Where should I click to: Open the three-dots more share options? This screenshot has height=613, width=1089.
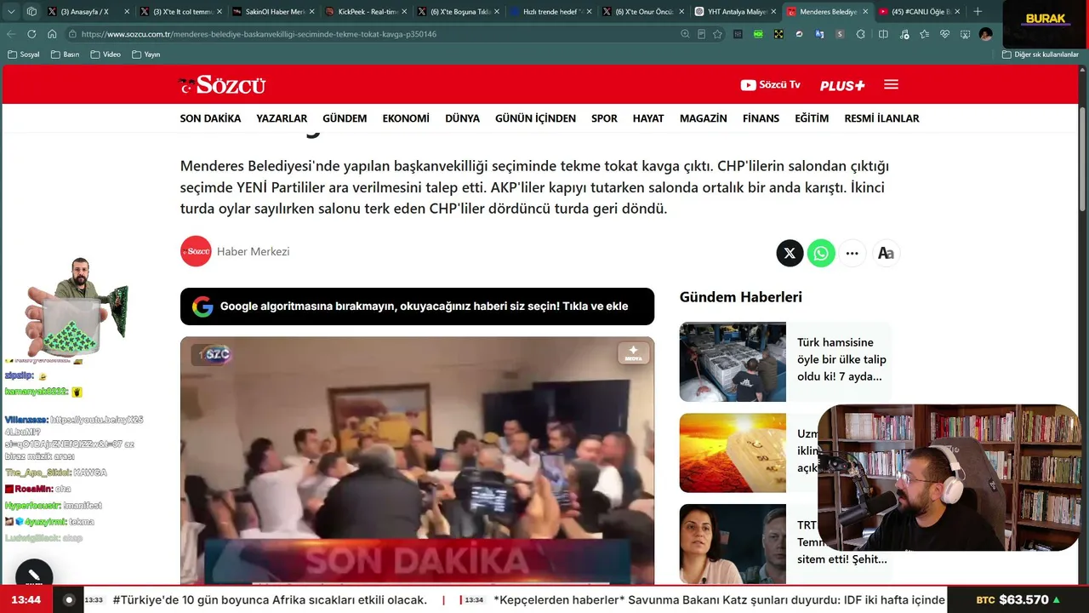(852, 253)
